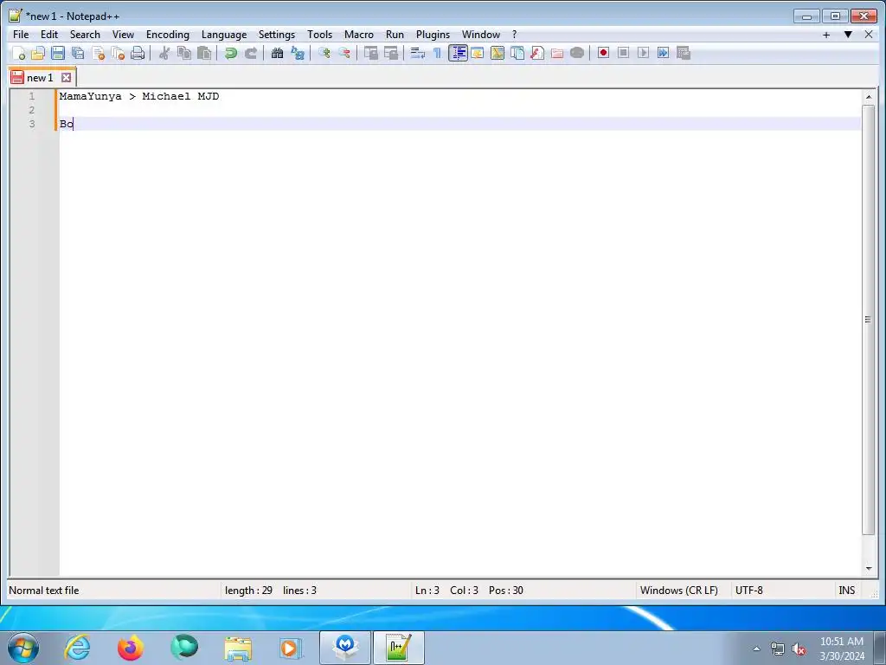The height and width of the screenshot is (665, 886).
Task: Close the 'new 1' tab with its X
Action: [66, 77]
